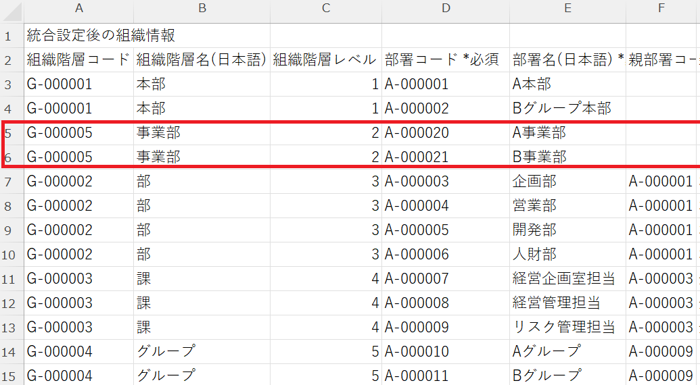The width and height of the screenshot is (700, 385).
Task: Click header cell 組織階層名(日本語)
Action: tap(202, 59)
